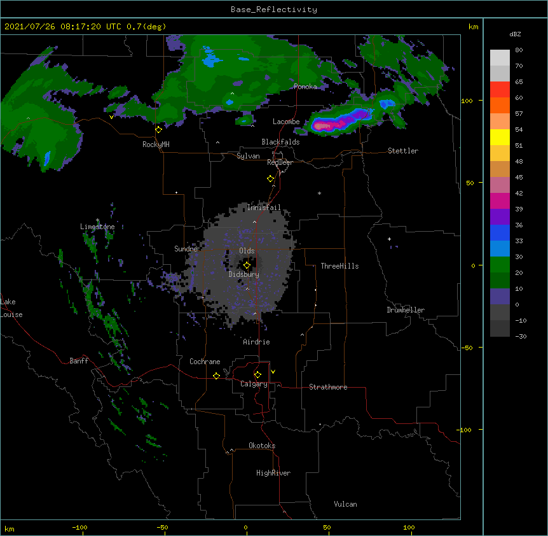This screenshot has height=536, width=548.
Task: Click the green 20-30 dBZ legend swatch
Action: (500, 265)
